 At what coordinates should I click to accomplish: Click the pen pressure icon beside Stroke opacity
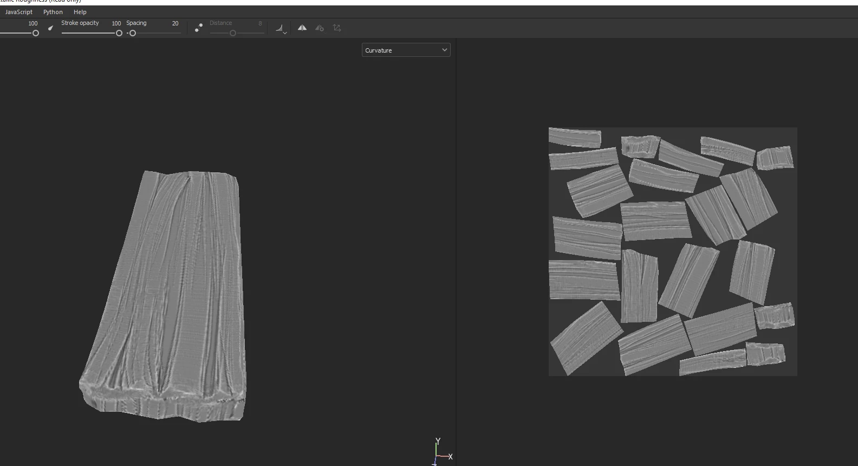tap(50, 28)
